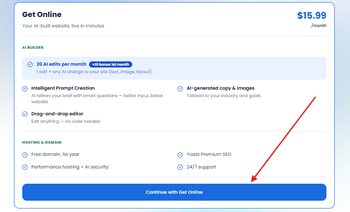Click the 'Drag-and-drop editor' feature title

(57, 114)
